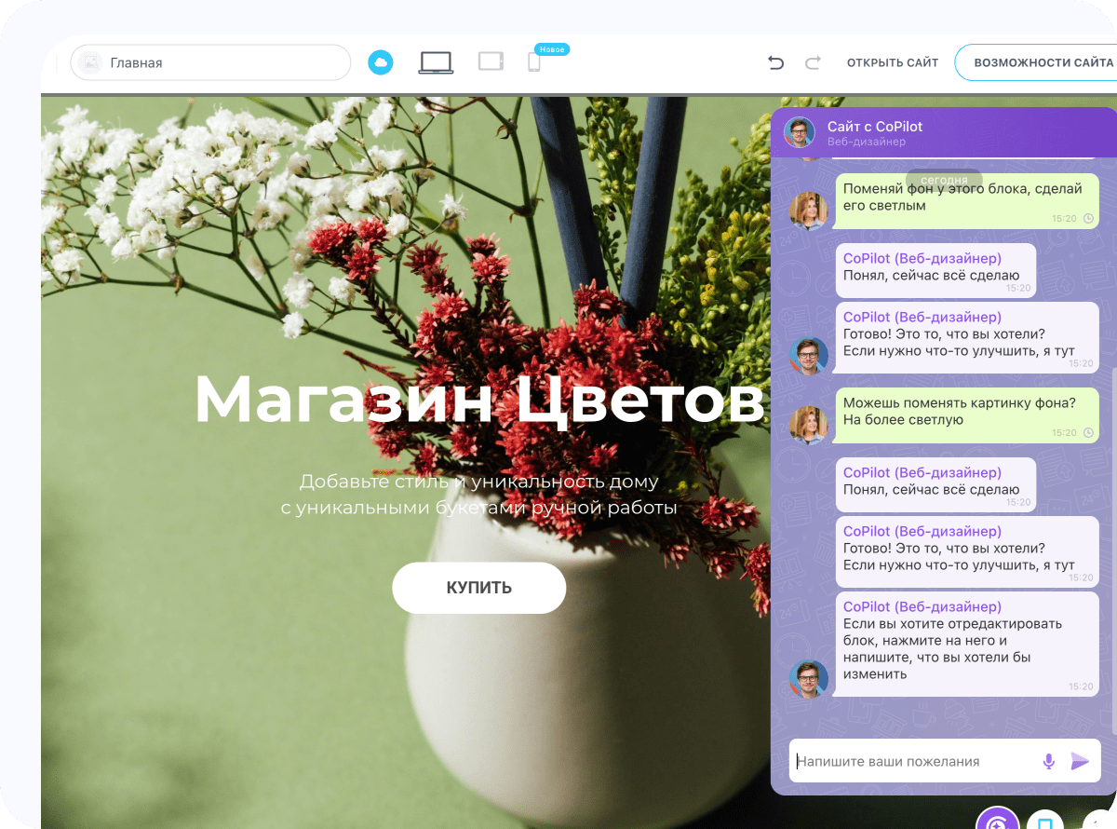Open the purple CoPilot round button
1117x829 pixels.
(997, 819)
